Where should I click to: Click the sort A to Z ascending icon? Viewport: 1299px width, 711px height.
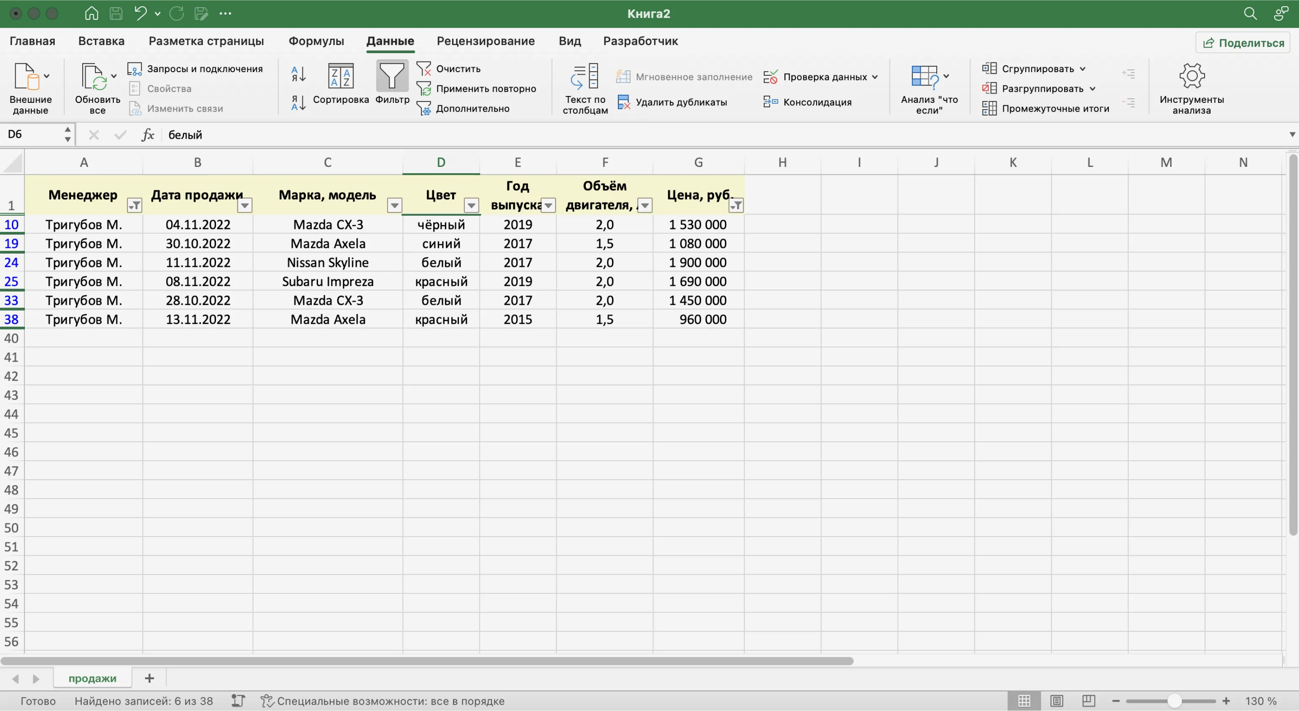pos(299,74)
